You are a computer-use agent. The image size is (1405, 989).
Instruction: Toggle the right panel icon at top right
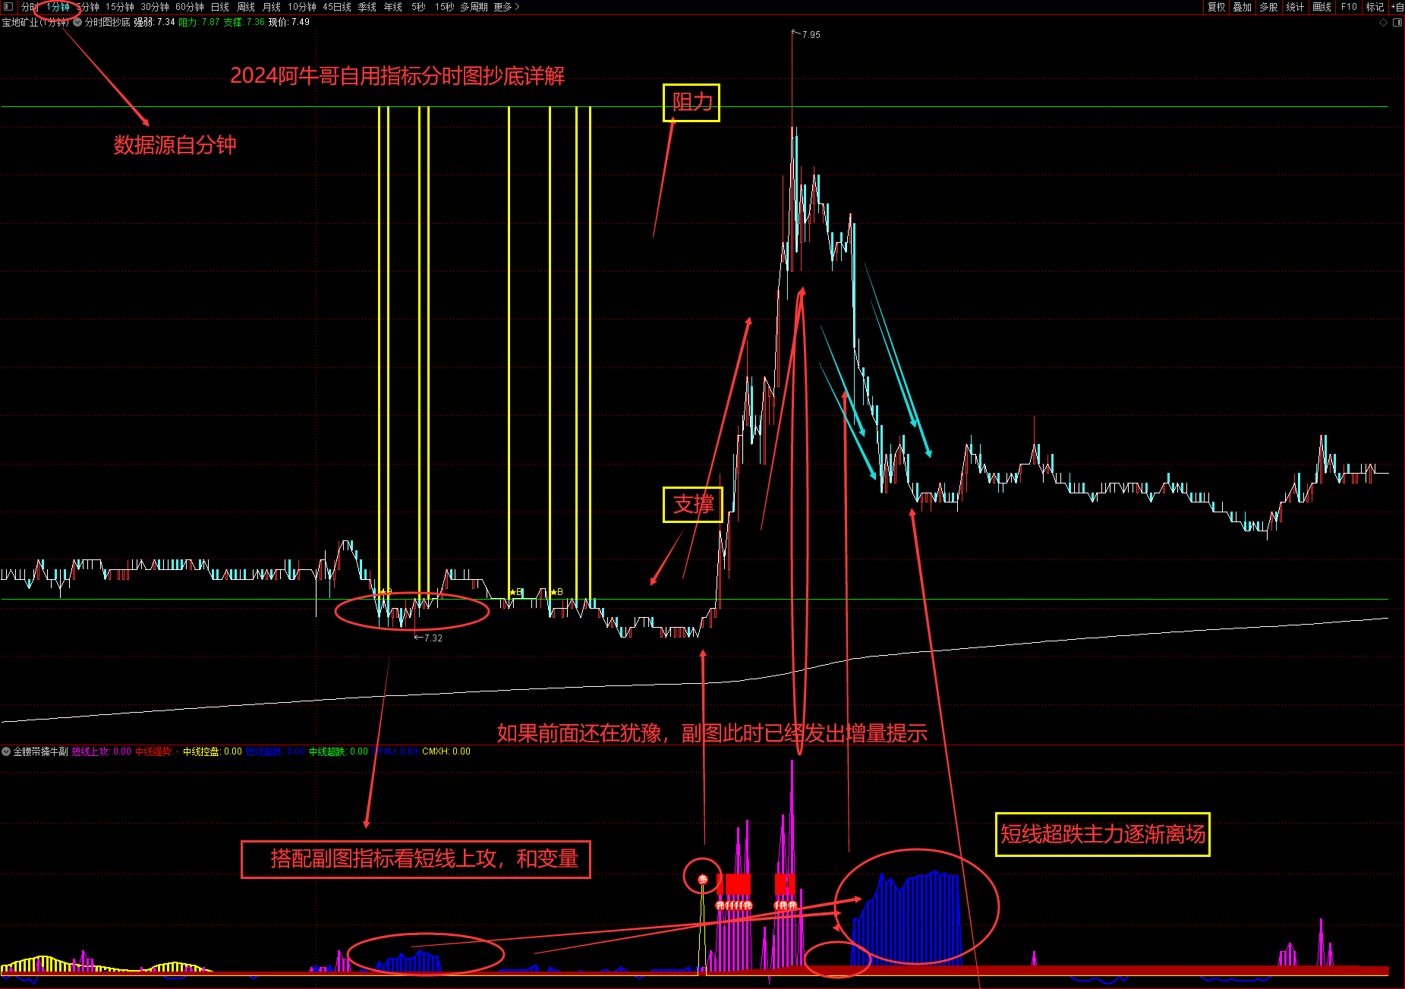click(1397, 22)
